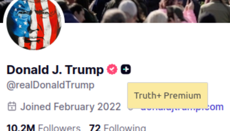Click the calendar icon beside Joined date
This screenshot has width=230, height=131.
(12, 106)
